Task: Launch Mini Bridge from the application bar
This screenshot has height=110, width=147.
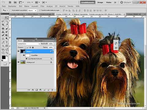Action: tap(15, 2)
